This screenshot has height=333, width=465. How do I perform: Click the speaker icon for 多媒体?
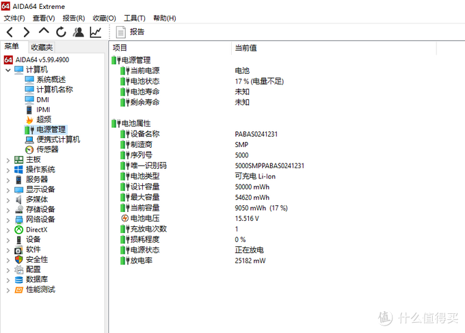click(18, 200)
